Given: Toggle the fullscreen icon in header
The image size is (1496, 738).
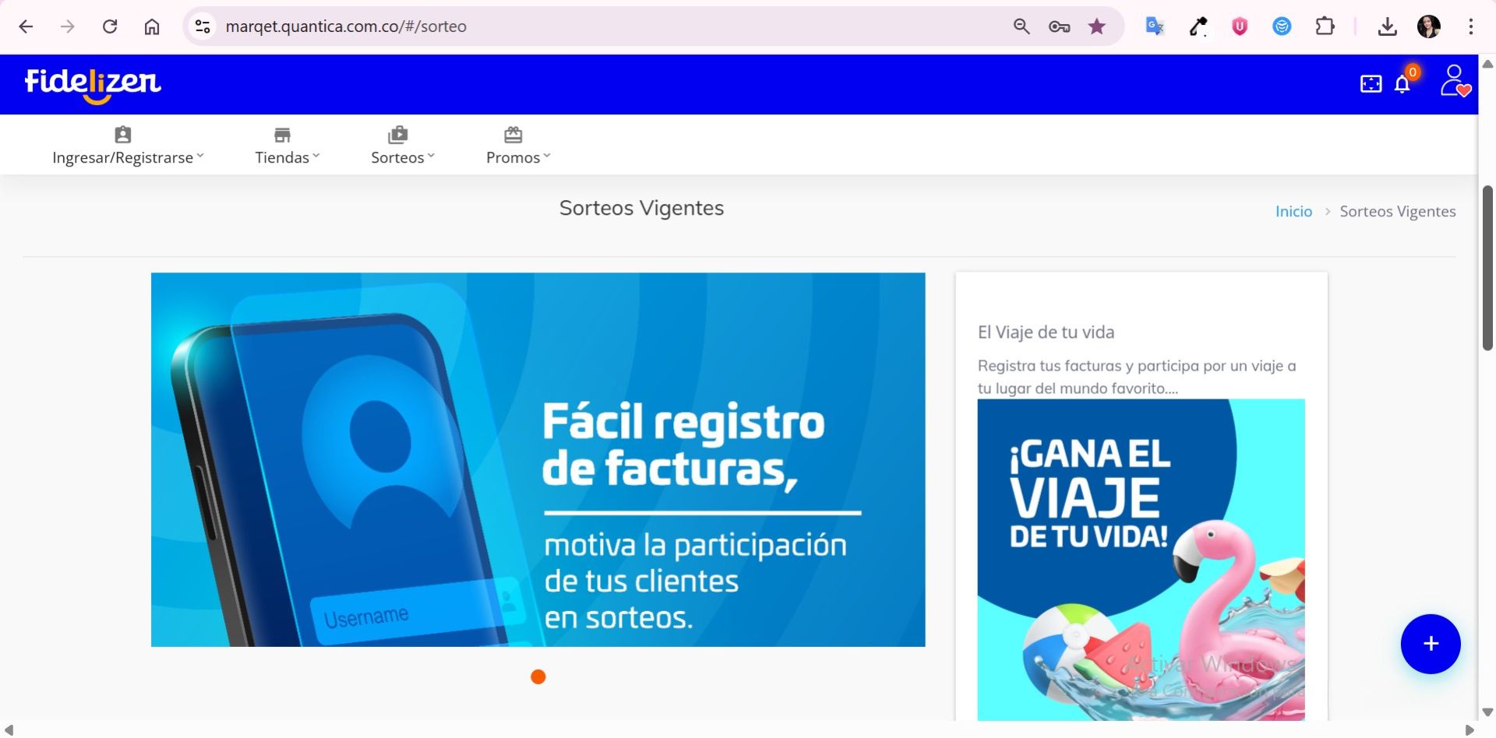Looking at the screenshot, I should pos(1371,84).
